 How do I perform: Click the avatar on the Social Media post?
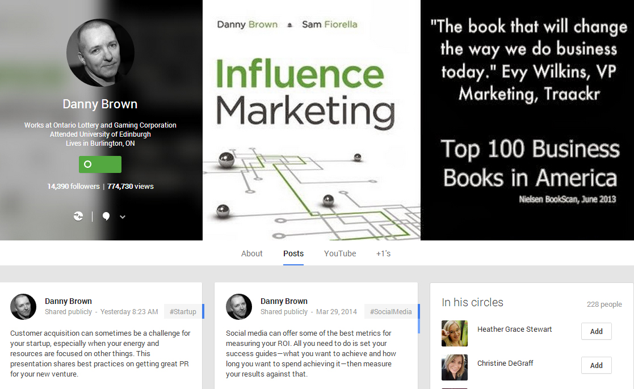(239, 307)
